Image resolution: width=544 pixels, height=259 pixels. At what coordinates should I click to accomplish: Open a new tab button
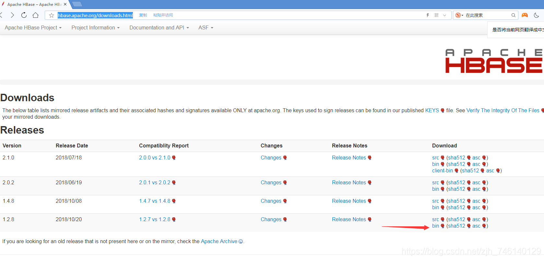pos(77,4)
